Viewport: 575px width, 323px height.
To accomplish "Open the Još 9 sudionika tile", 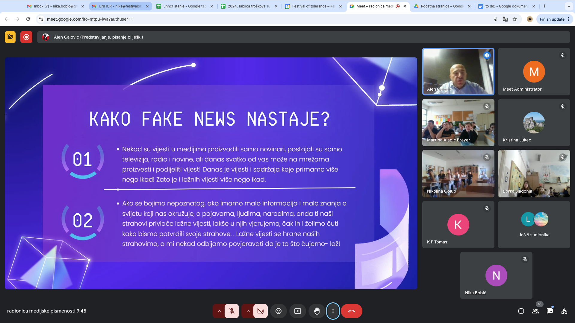I will 534,224.
